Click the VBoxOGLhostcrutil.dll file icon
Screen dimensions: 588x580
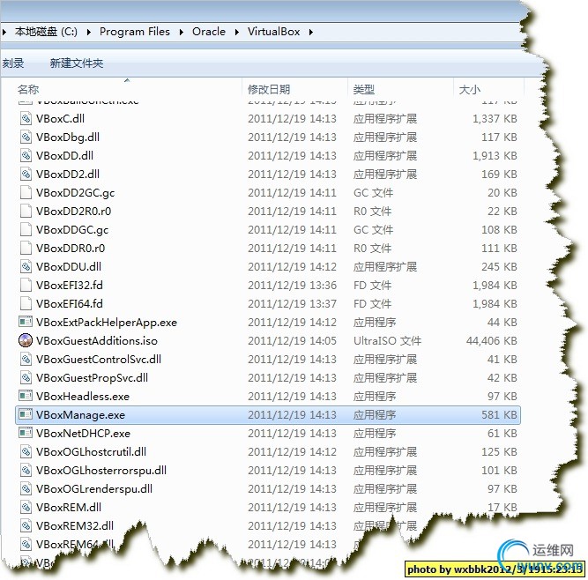click(26, 452)
